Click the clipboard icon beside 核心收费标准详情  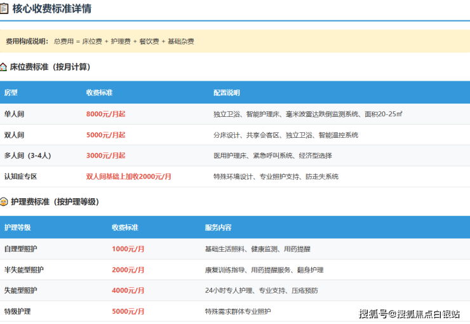click(4, 9)
